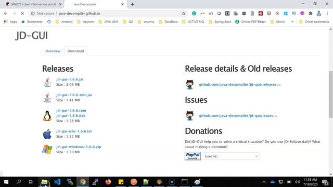Bookmark this page with the star icon
333x187 pixels.
pyautogui.click(x=184, y=14)
